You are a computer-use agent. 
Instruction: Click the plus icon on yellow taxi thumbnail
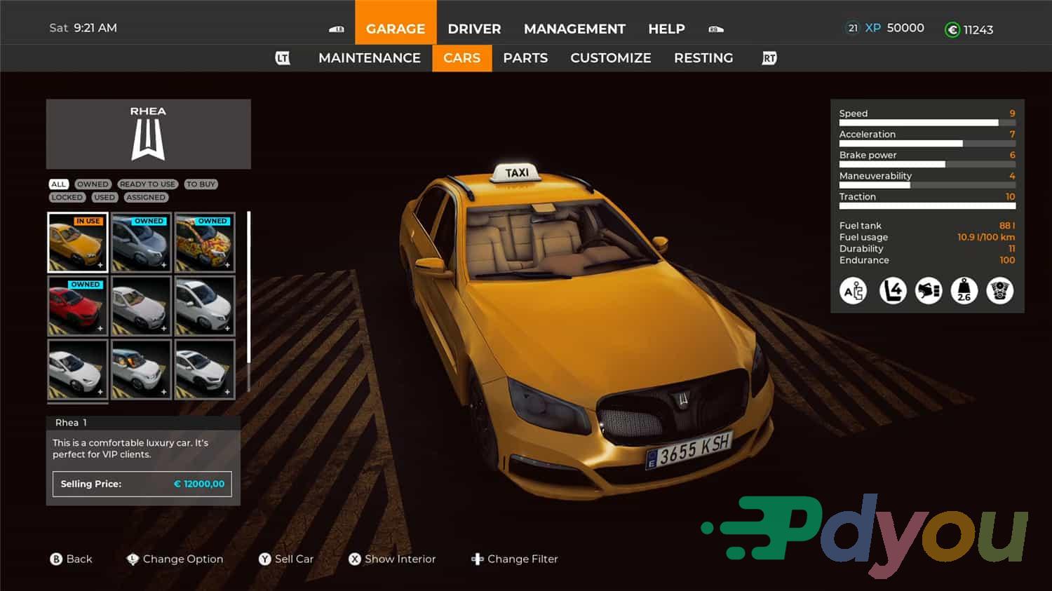(100, 265)
